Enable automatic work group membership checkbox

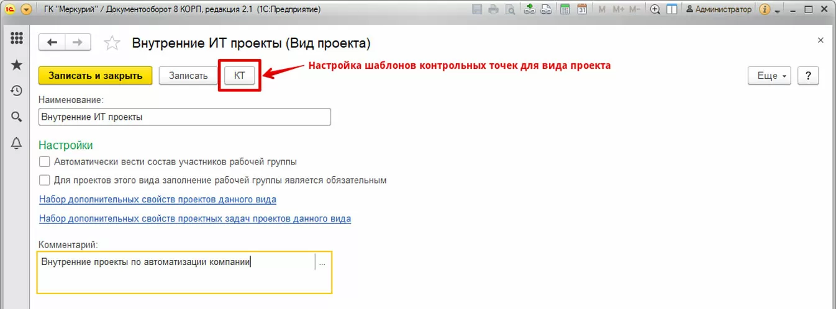point(44,162)
